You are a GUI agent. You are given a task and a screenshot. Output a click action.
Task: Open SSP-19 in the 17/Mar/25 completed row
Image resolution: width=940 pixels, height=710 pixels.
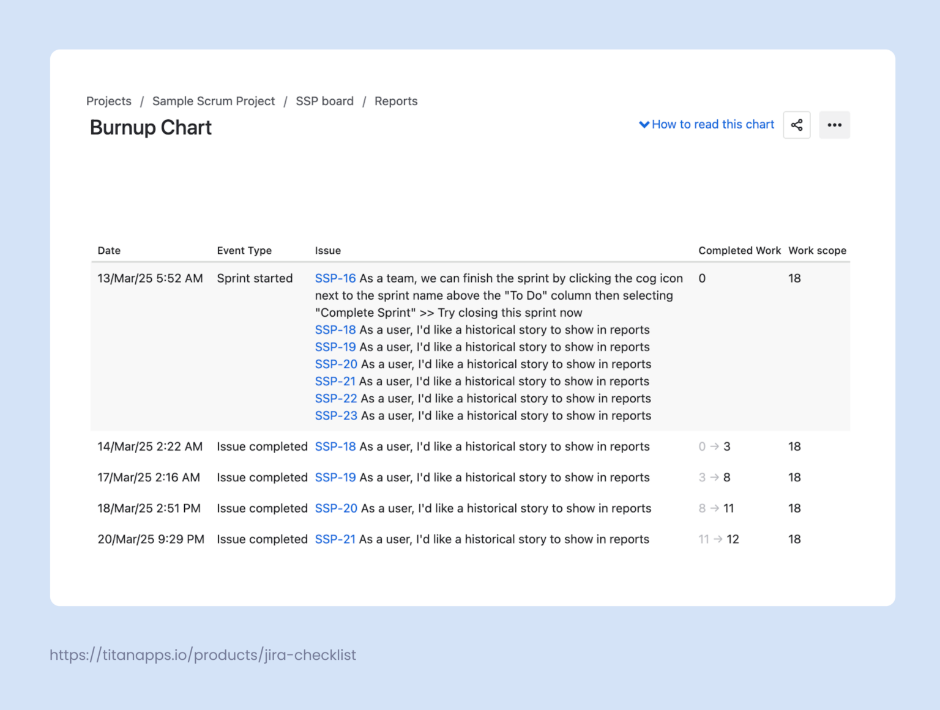point(335,477)
